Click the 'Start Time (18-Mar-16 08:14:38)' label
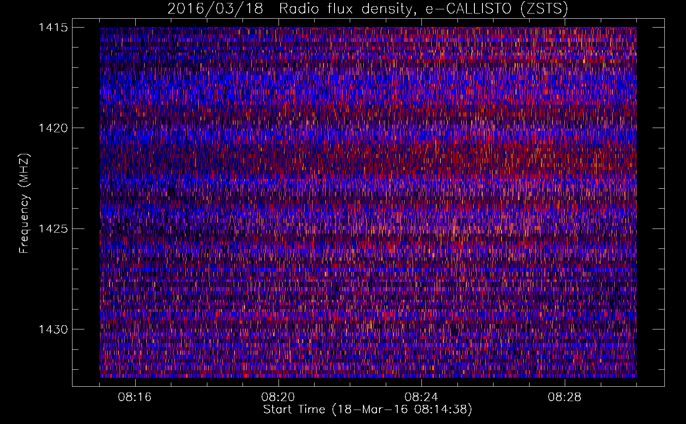Viewport: 686px width, 424px height. (x=368, y=410)
